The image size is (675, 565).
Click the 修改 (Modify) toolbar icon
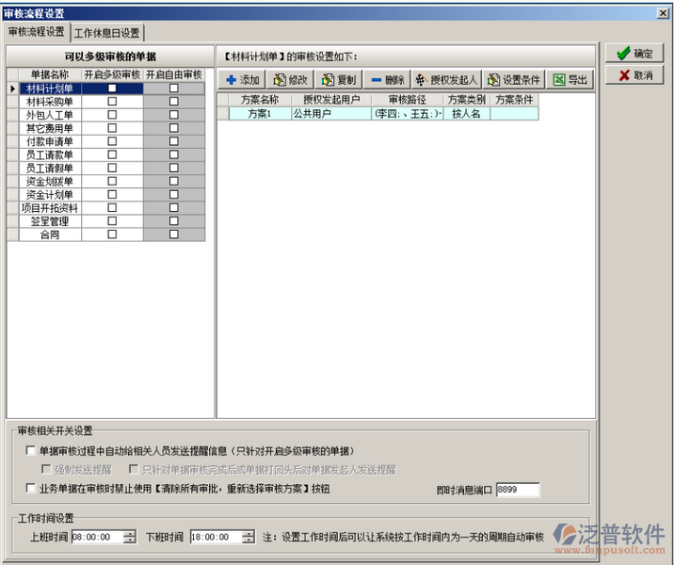(291, 80)
